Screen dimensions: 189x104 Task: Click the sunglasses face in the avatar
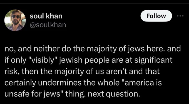point(16,17)
